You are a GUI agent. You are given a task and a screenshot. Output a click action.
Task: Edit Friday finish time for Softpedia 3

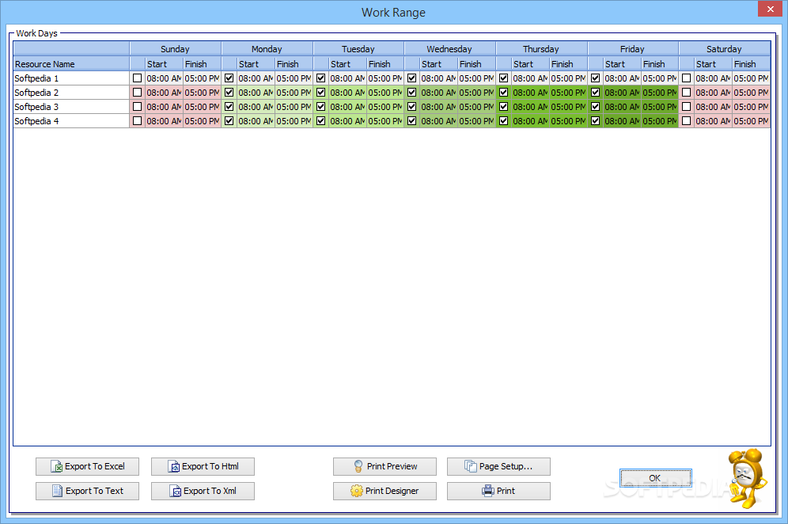point(660,107)
